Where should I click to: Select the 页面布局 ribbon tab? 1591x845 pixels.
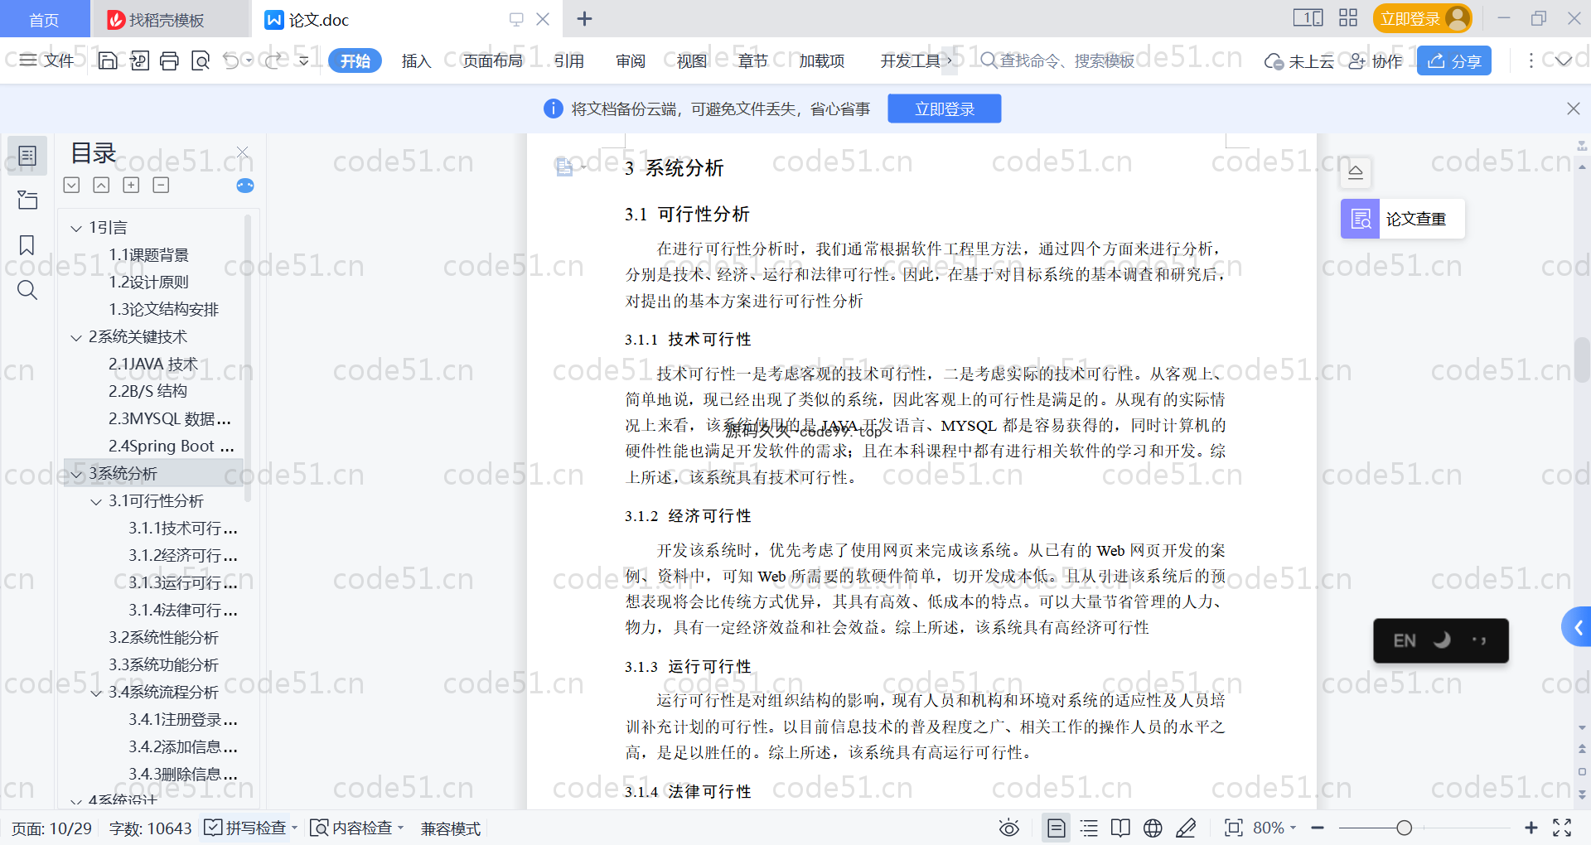pyautogui.click(x=492, y=60)
